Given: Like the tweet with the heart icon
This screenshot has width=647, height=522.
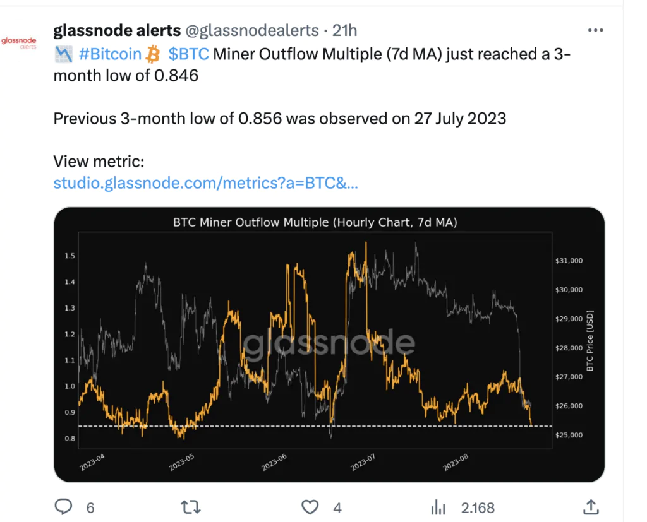Looking at the screenshot, I should [x=310, y=507].
